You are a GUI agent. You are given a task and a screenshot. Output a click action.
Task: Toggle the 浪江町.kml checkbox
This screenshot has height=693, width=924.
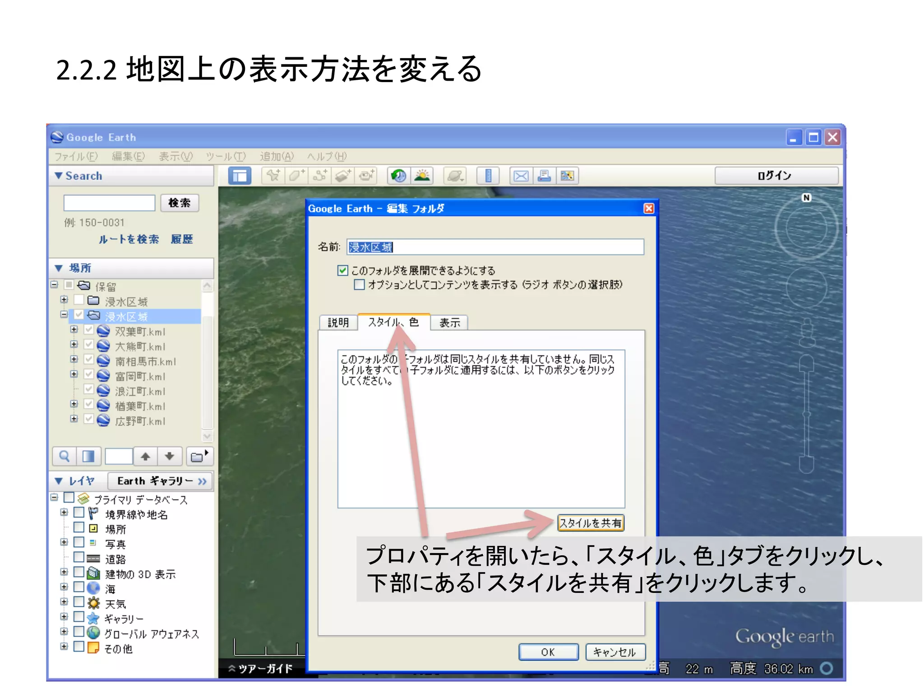89,390
